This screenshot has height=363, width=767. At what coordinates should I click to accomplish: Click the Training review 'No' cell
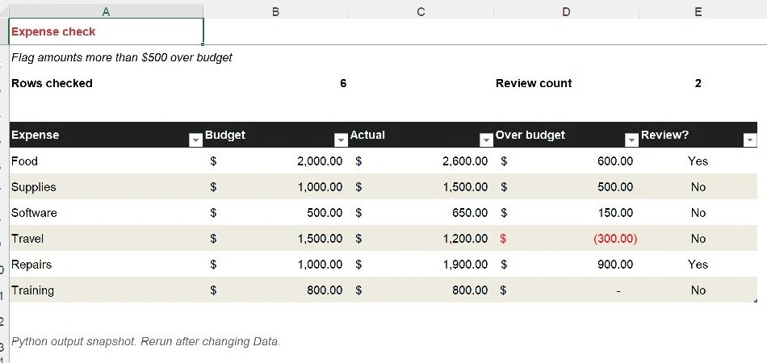pos(698,290)
